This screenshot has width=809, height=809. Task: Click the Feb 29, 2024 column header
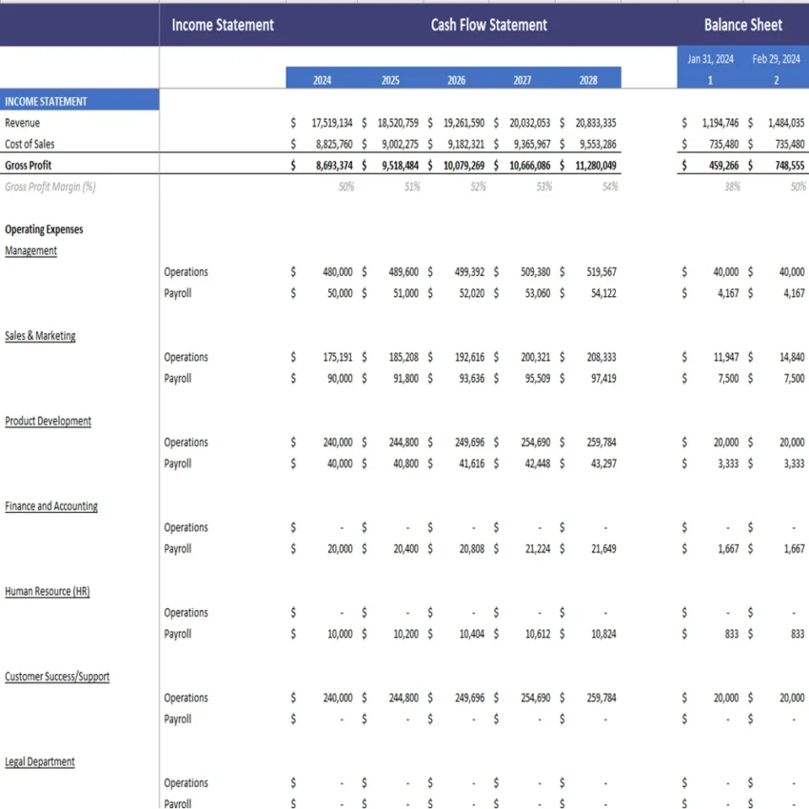(776, 58)
